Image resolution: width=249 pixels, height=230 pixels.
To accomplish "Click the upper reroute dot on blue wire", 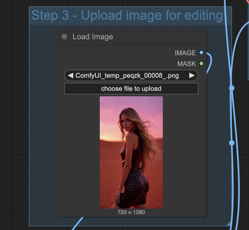I will coord(232,88).
